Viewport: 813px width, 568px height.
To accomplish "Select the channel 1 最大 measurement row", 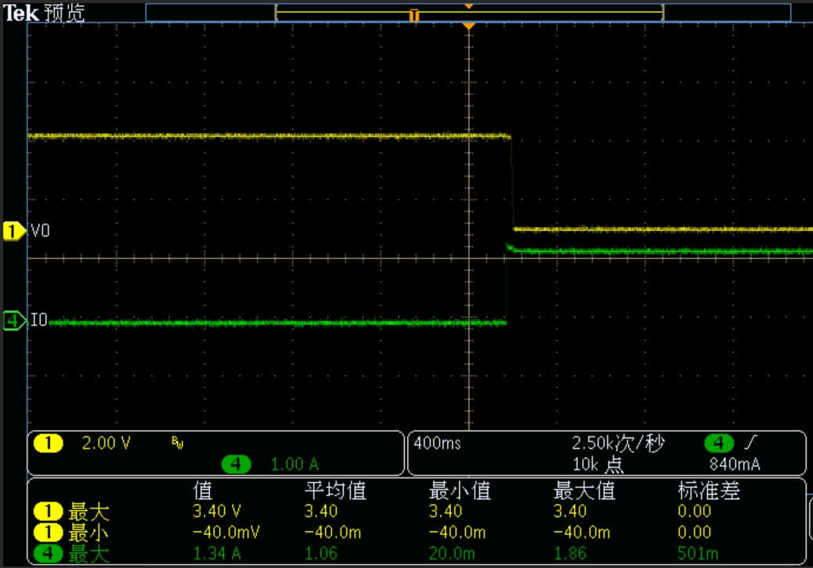I will pyautogui.click(x=72, y=512).
